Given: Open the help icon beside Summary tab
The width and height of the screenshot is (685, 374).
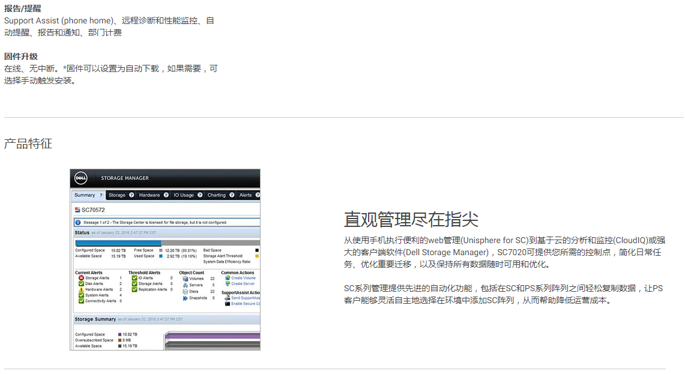Looking at the screenshot, I should (x=101, y=195).
